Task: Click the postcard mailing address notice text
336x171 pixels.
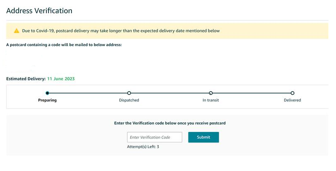Action: click(x=64, y=45)
